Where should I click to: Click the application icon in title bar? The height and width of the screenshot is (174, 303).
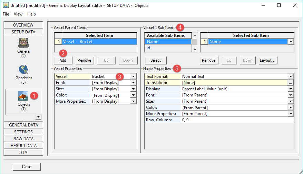(6, 5)
